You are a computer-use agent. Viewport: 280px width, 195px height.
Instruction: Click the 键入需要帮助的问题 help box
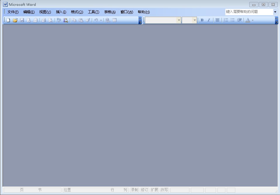249,12
